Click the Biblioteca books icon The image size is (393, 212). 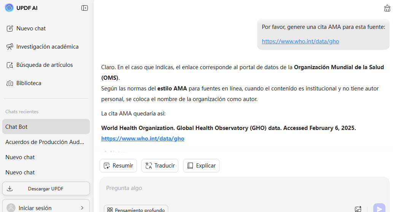tap(10, 83)
